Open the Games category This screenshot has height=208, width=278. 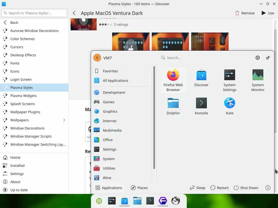tap(121, 102)
